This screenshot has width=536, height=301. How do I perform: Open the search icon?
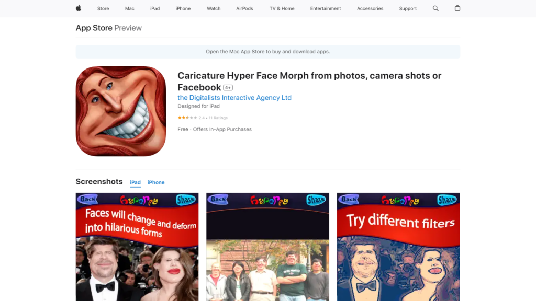pyautogui.click(x=435, y=8)
